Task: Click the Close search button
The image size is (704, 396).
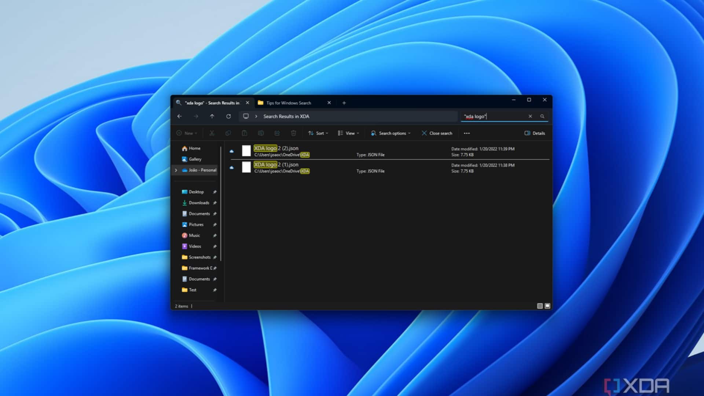Action: click(x=437, y=133)
